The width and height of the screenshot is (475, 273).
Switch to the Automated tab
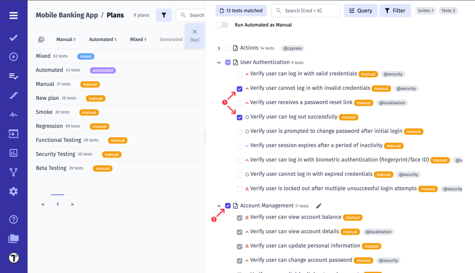102,39
